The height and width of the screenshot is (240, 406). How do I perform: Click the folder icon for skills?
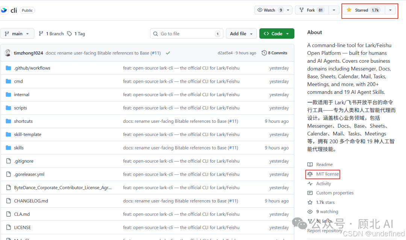pos(8,148)
